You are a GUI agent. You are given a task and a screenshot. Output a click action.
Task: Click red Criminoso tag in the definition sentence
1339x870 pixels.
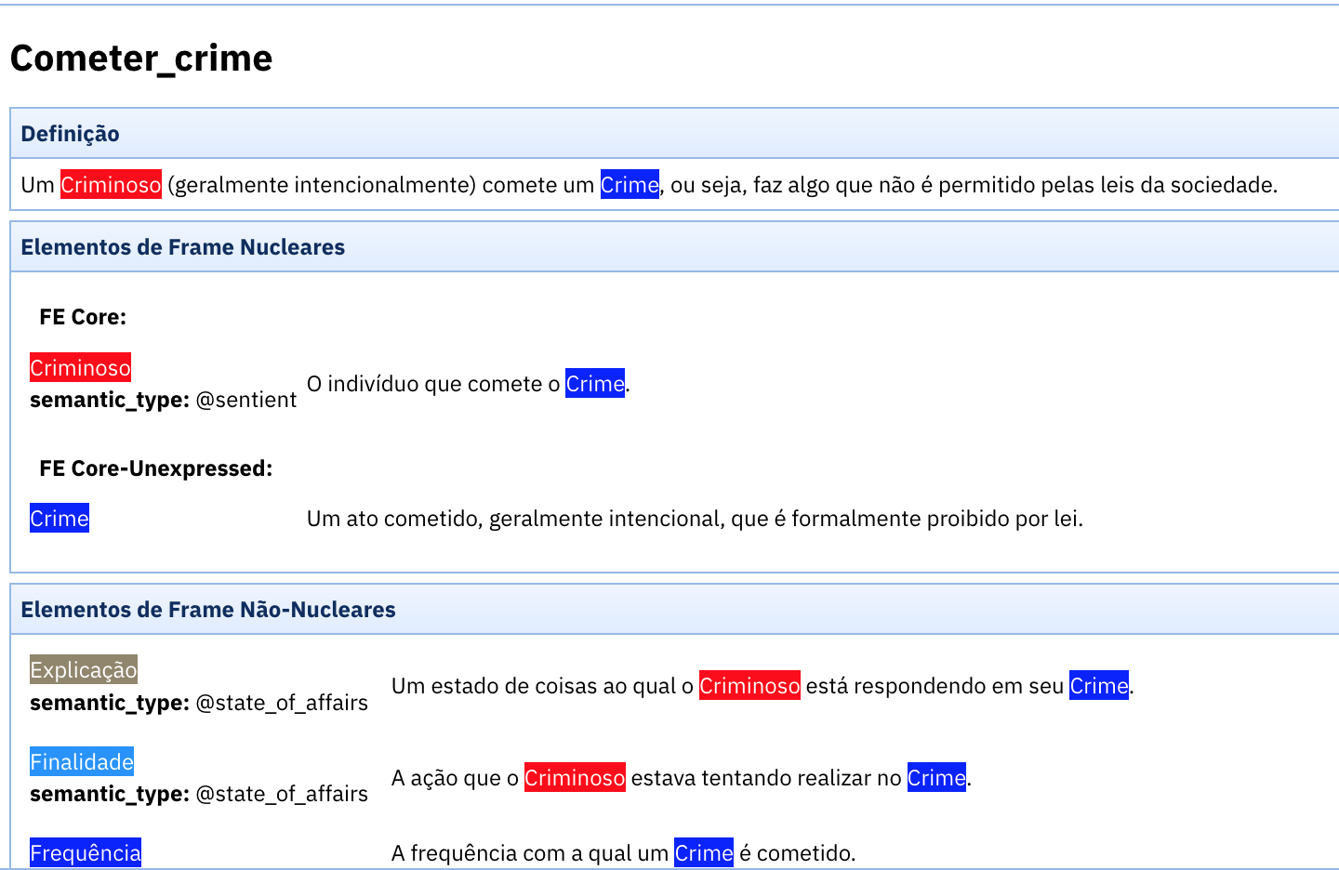(x=111, y=185)
